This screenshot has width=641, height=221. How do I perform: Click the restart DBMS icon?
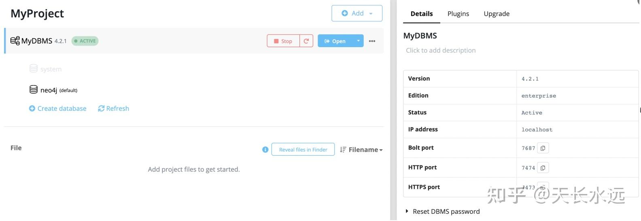tap(306, 41)
